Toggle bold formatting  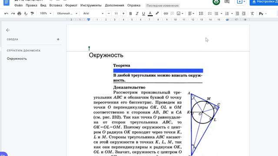point(130,13)
